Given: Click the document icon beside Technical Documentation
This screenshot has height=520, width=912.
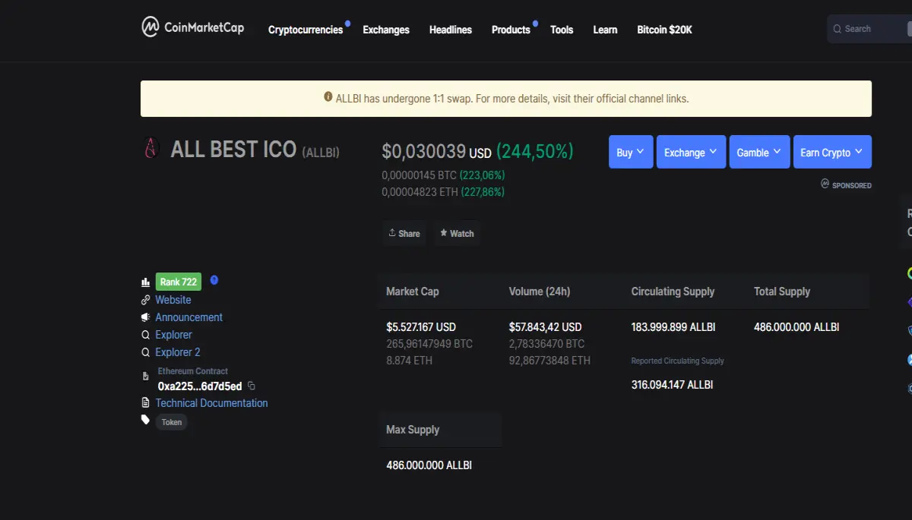Looking at the screenshot, I should [x=146, y=403].
